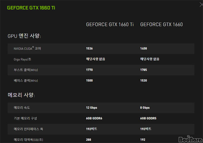Viewport: 203px width, 143px height.
Task: Select 해당사항 없음 under GTX 1660
Action: coord(150,59)
